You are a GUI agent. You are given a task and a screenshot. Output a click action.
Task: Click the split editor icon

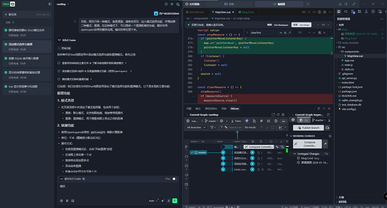pyautogui.click(x=325, y=12)
